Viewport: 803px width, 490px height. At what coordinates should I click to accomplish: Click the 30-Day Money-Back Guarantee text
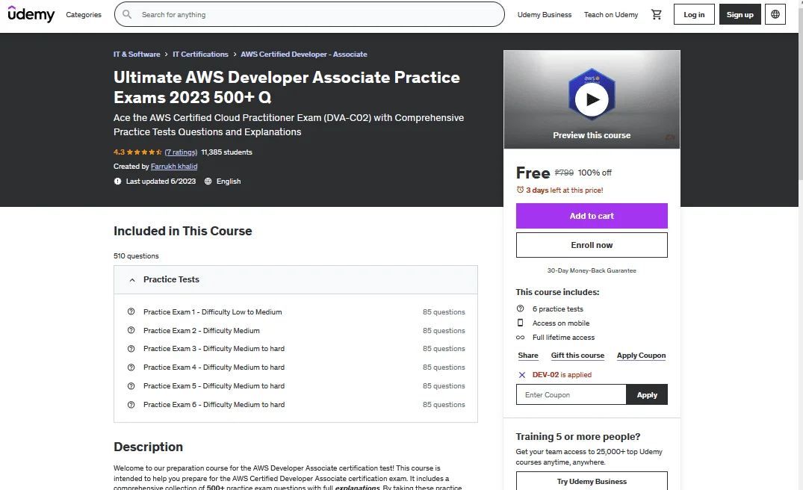pos(592,270)
